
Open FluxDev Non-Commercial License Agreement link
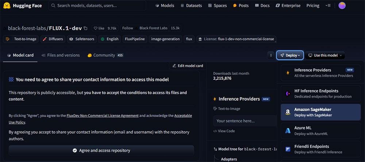(x=103, y=116)
